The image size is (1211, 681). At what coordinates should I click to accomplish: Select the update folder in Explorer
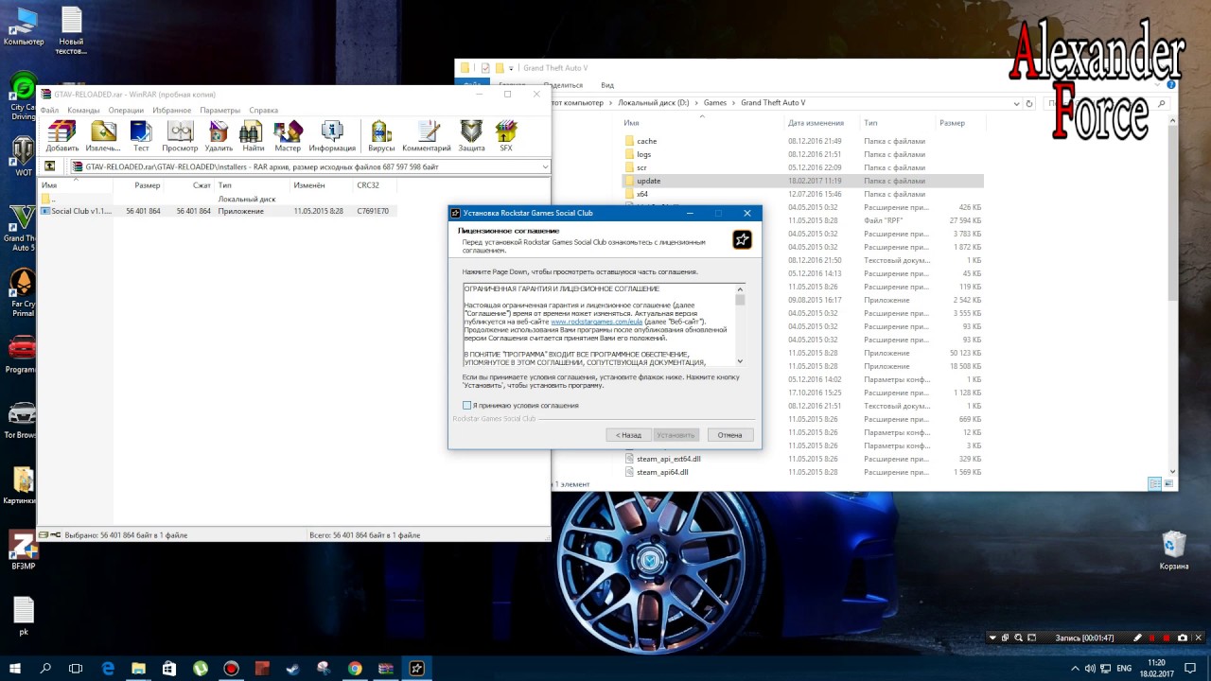pos(649,181)
